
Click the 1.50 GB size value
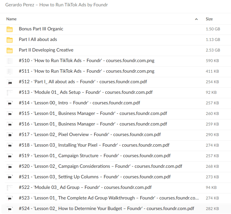[x=213, y=29]
